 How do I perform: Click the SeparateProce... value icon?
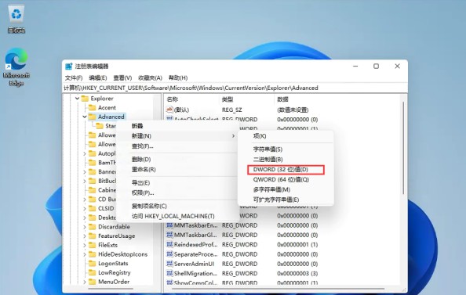169,254
